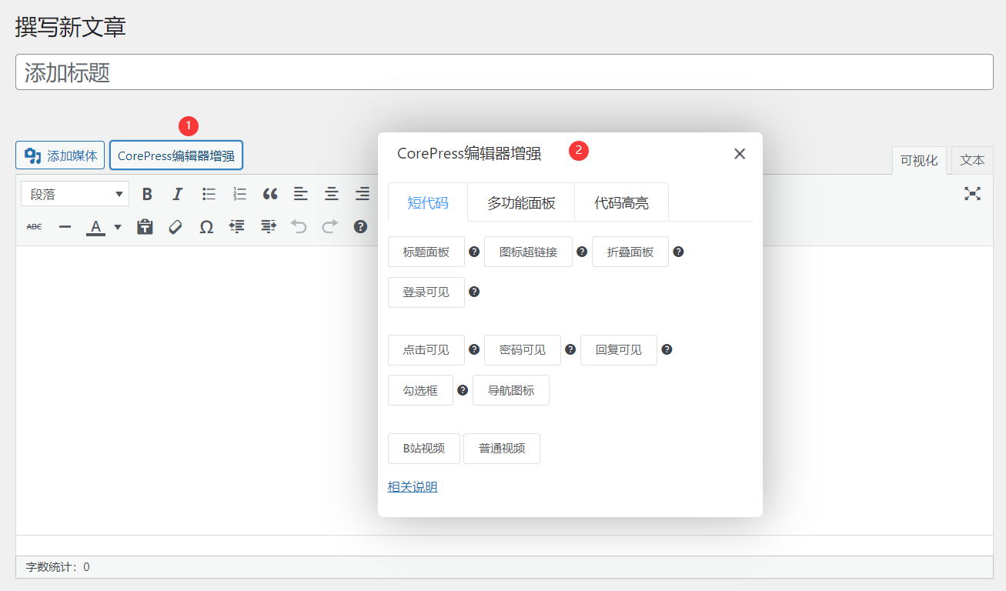Click help icon next to 标题面板
This screenshot has width=1006, height=591.
474,252
